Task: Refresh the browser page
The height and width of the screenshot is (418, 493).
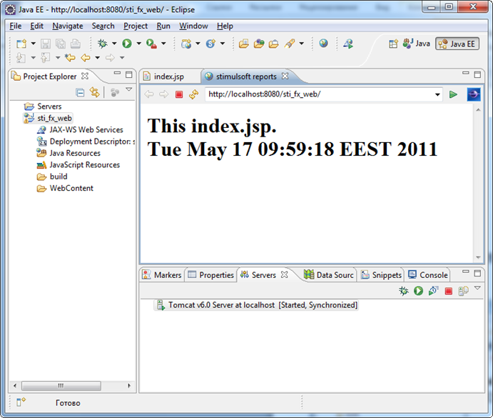Action: click(x=193, y=94)
